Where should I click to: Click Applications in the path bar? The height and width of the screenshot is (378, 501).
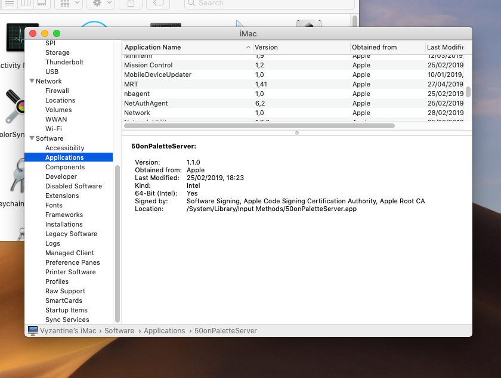coord(164,331)
